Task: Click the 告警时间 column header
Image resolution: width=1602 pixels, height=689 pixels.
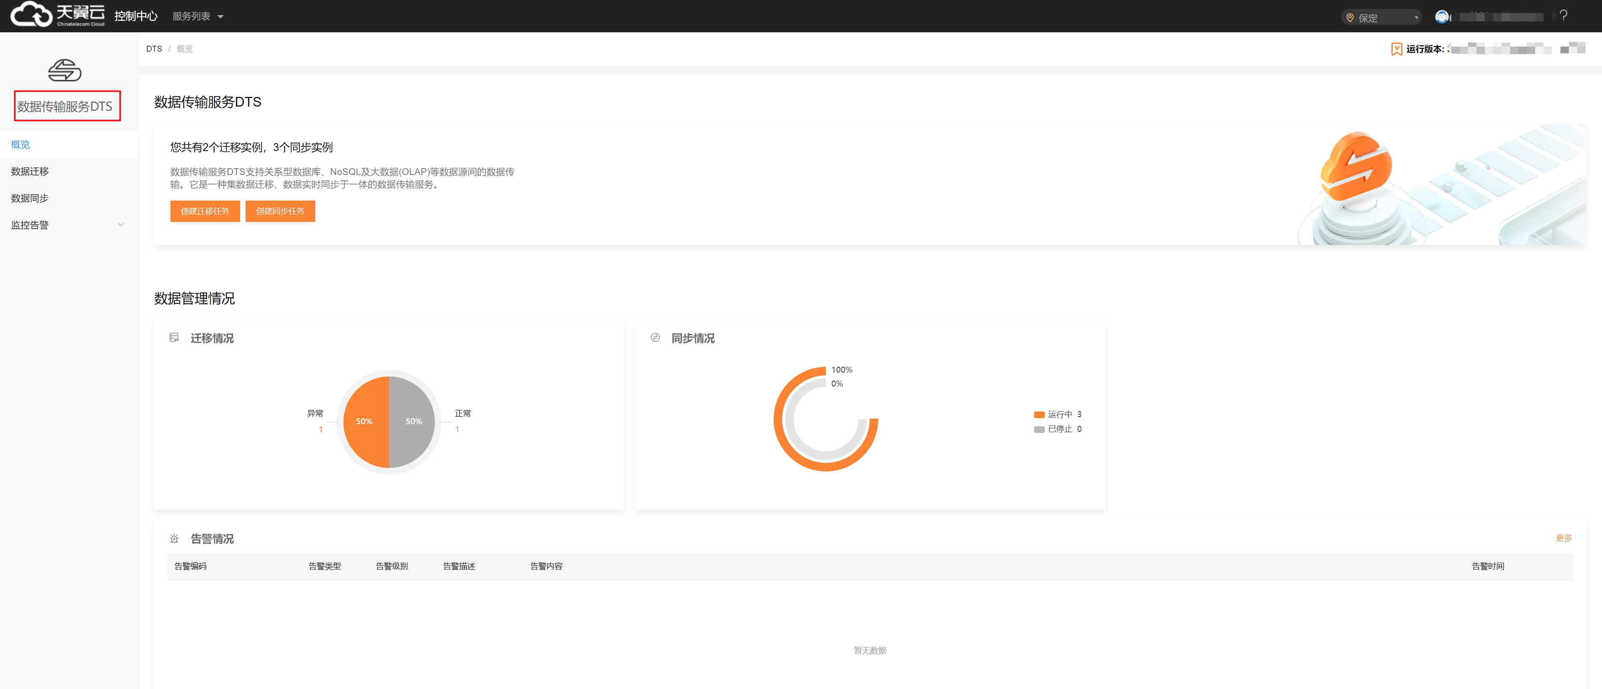Action: [1487, 566]
